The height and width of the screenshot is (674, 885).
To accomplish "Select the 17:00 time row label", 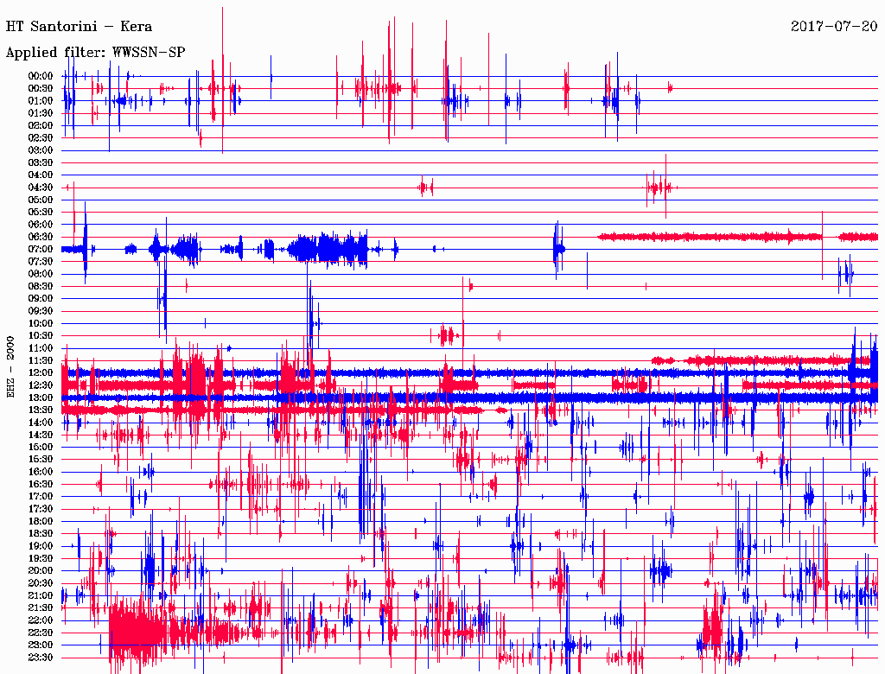I will tap(41, 496).
